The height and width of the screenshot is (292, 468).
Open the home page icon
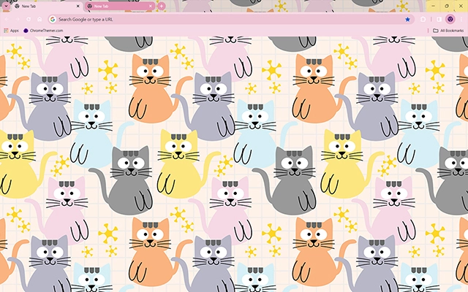(x=39, y=20)
